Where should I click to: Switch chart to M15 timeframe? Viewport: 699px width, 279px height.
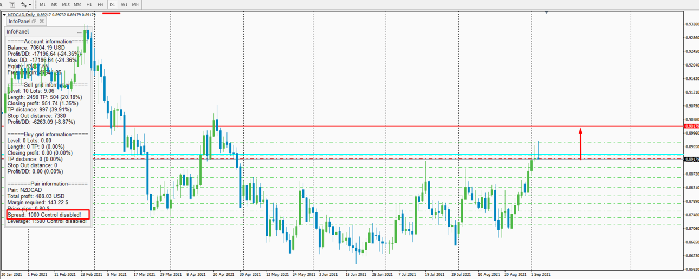click(x=66, y=4)
